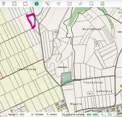Click the circled number 65 map label

pos(56,32)
